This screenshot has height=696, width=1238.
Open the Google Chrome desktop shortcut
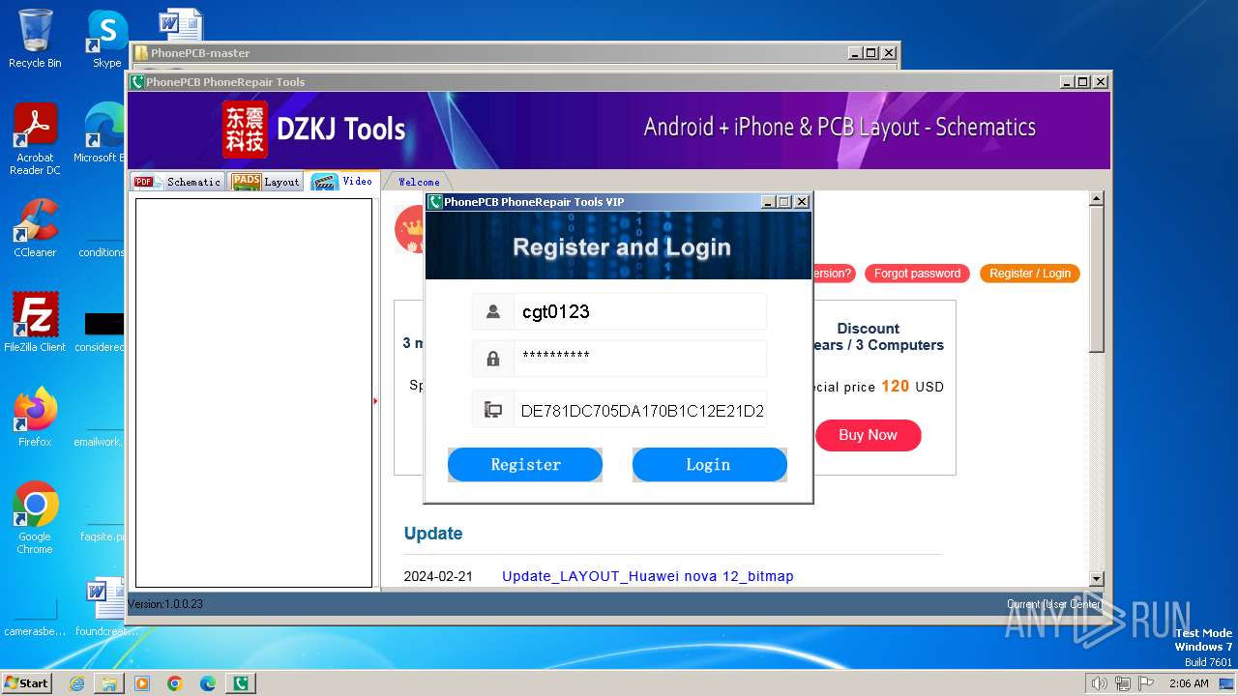point(35,517)
